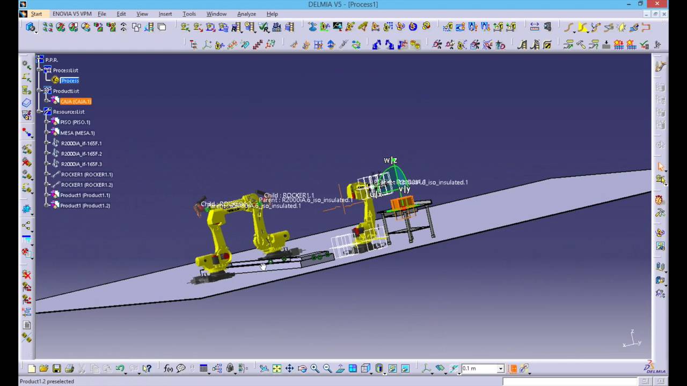
Task: Open the File menu
Action: pyautogui.click(x=101, y=14)
